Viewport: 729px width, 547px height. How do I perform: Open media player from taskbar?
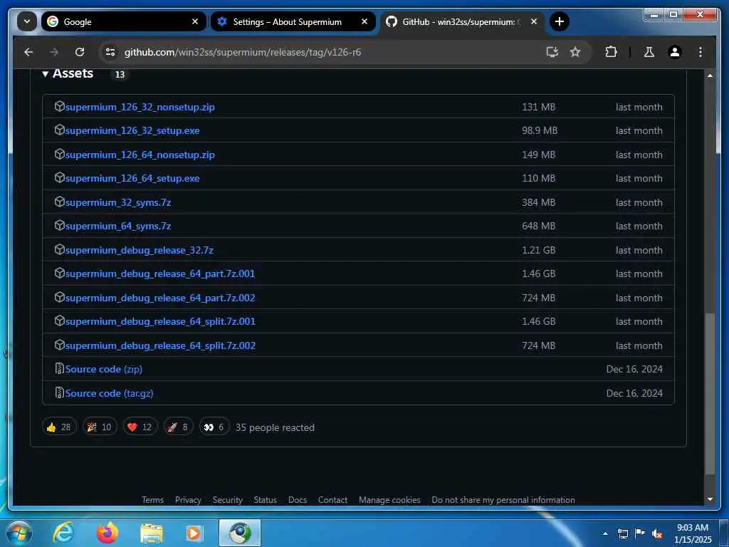click(x=194, y=533)
